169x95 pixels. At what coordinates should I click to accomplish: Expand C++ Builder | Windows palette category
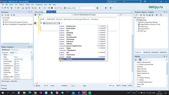[136, 78]
